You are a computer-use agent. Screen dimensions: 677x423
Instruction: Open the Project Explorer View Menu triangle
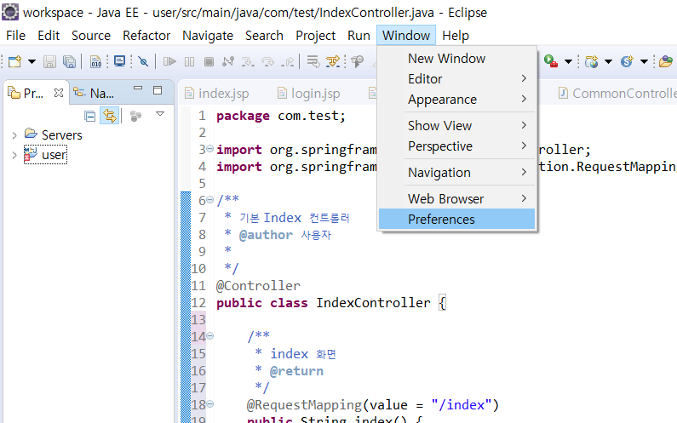pyautogui.click(x=160, y=114)
